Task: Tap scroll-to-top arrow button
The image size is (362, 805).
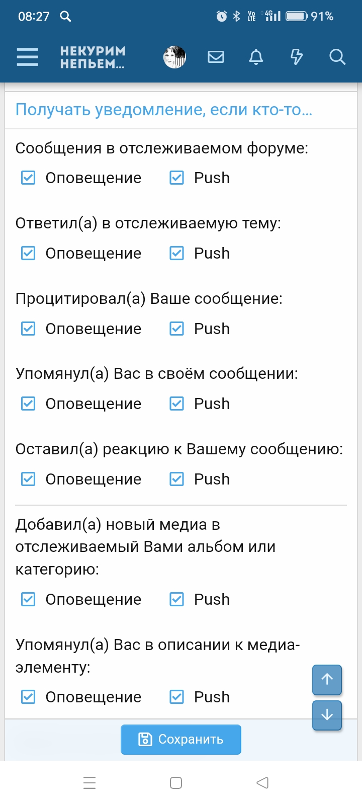Action: [x=327, y=679]
